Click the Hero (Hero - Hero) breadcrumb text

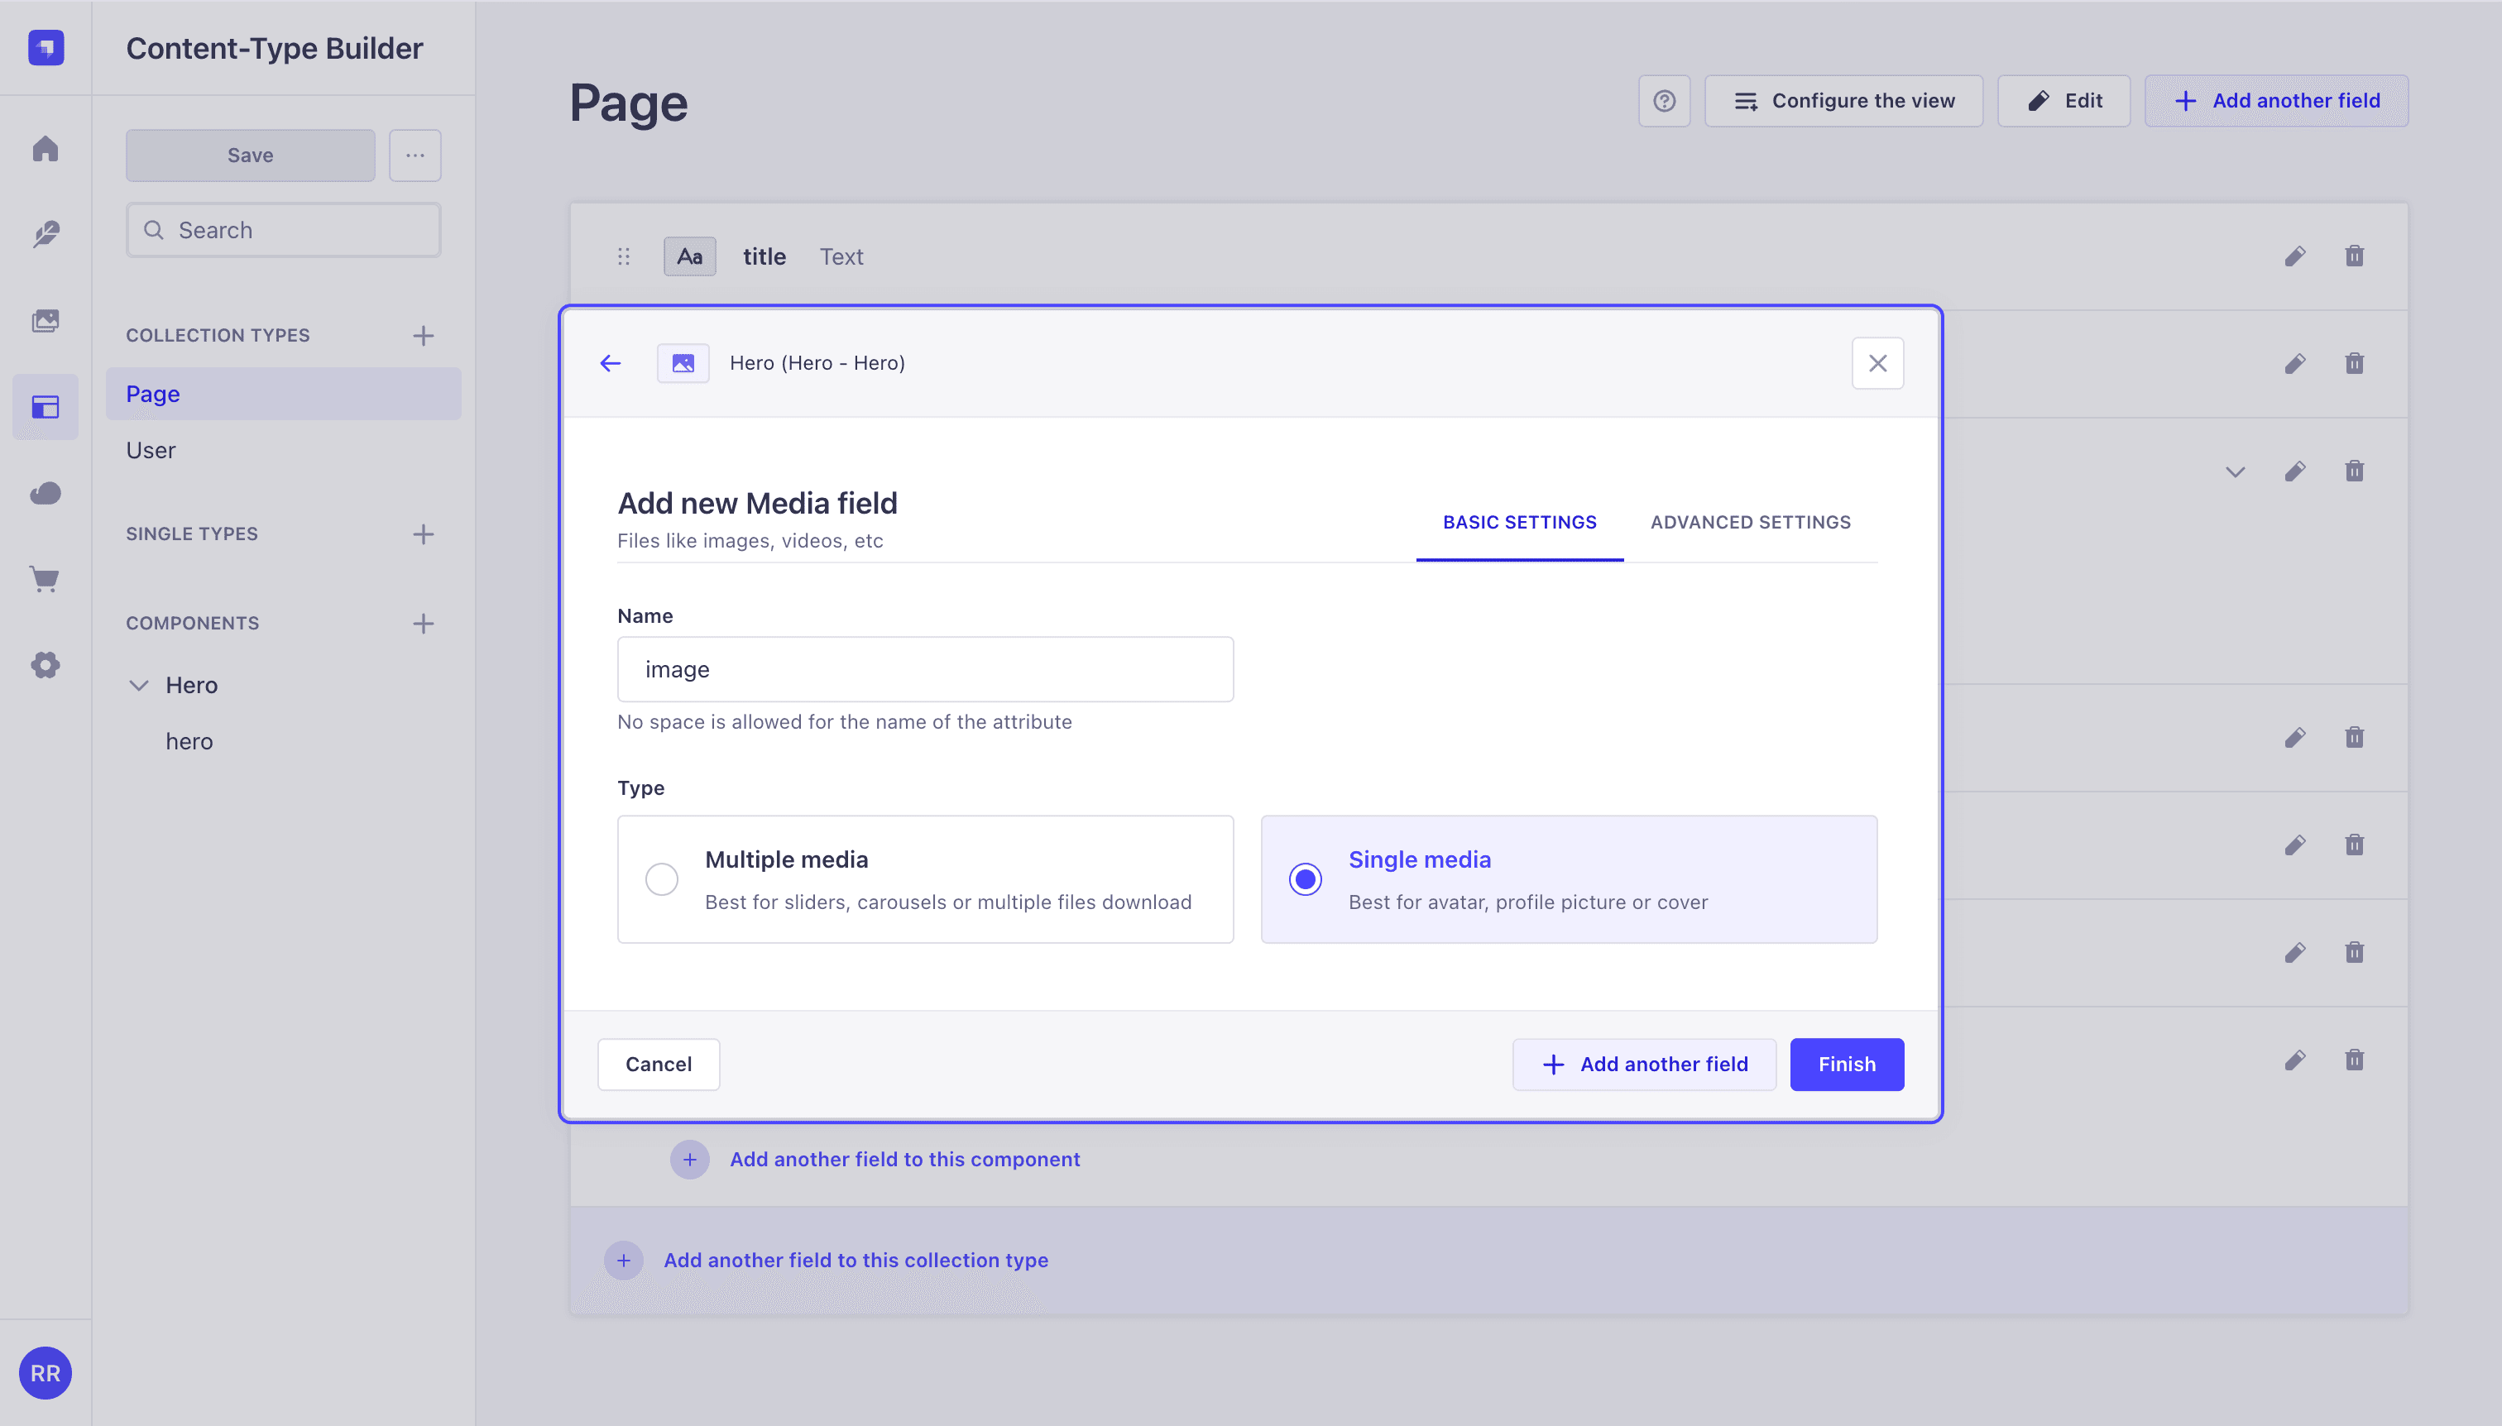817,363
